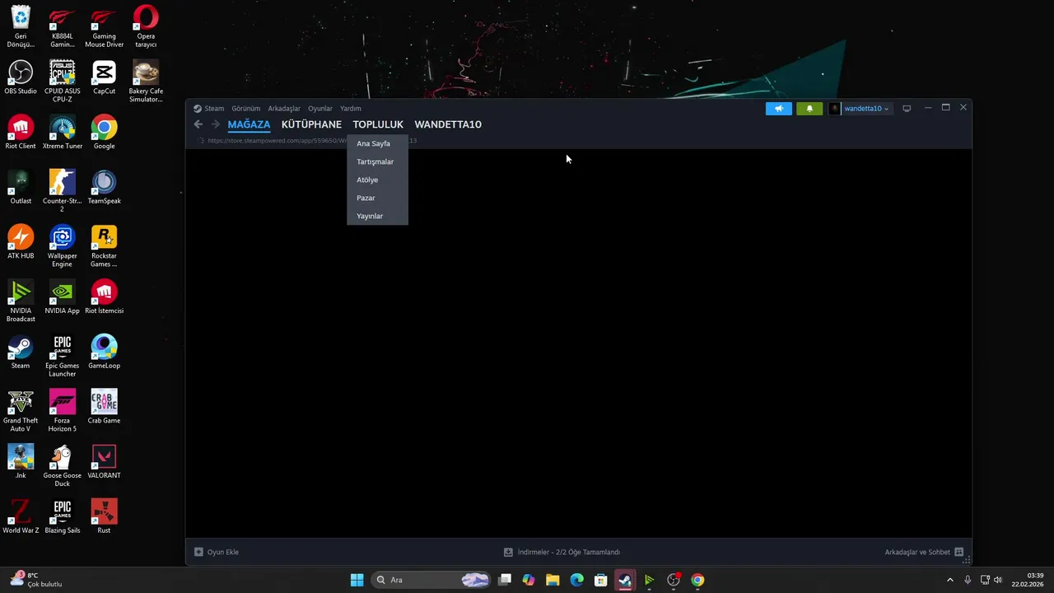Image resolution: width=1054 pixels, height=593 pixels.
Task: Open File Explorer from the taskbar
Action: pyautogui.click(x=553, y=580)
